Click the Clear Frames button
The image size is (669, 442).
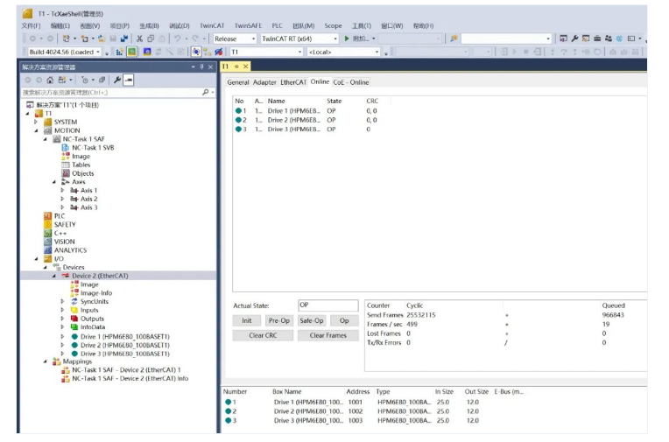click(x=328, y=336)
